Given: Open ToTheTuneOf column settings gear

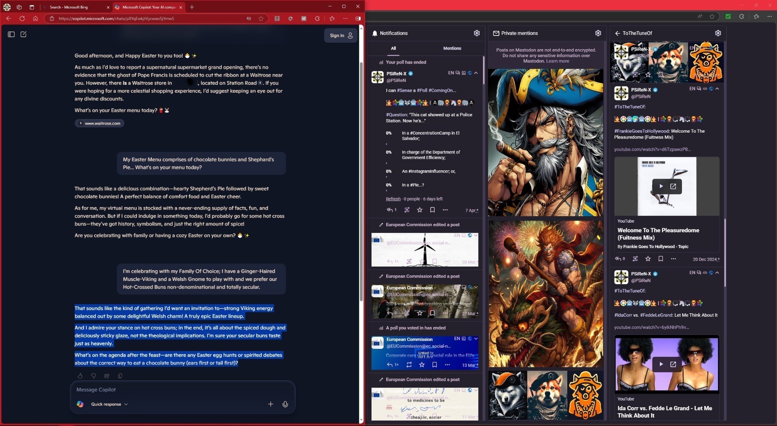Looking at the screenshot, I should pos(718,33).
